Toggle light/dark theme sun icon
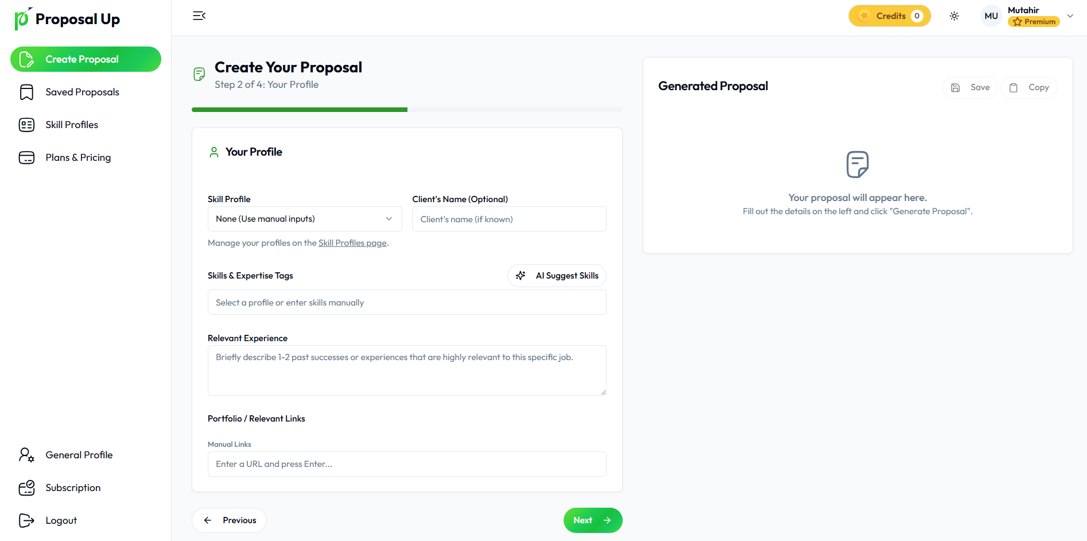The image size is (1087, 541). 954,16
